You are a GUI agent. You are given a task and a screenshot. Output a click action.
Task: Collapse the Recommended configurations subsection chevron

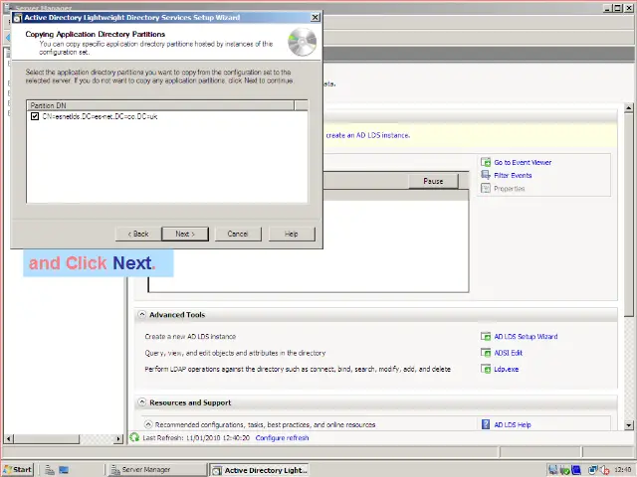pyautogui.click(x=148, y=424)
